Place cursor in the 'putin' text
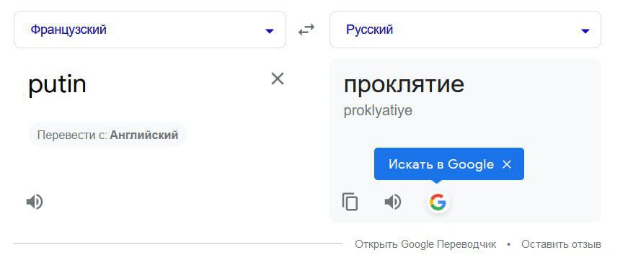628x268 pixels. (57, 84)
